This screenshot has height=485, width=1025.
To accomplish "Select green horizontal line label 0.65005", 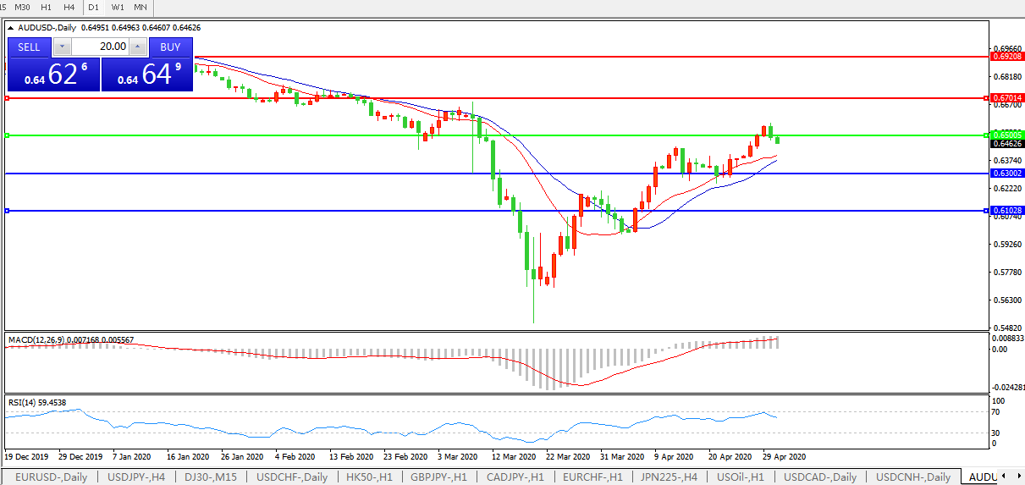I will (1006, 135).
